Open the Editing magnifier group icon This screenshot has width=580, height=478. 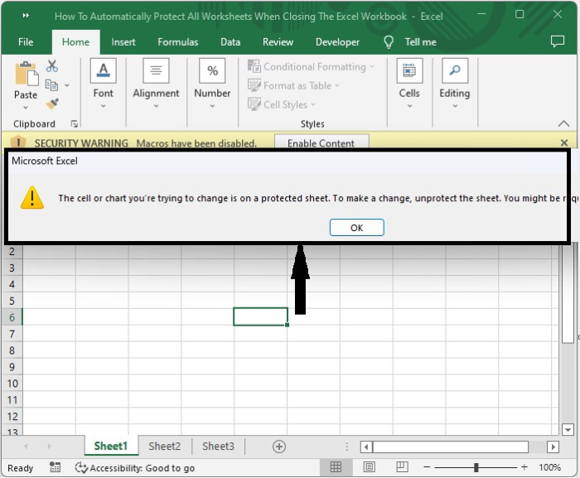coord(455,70)
